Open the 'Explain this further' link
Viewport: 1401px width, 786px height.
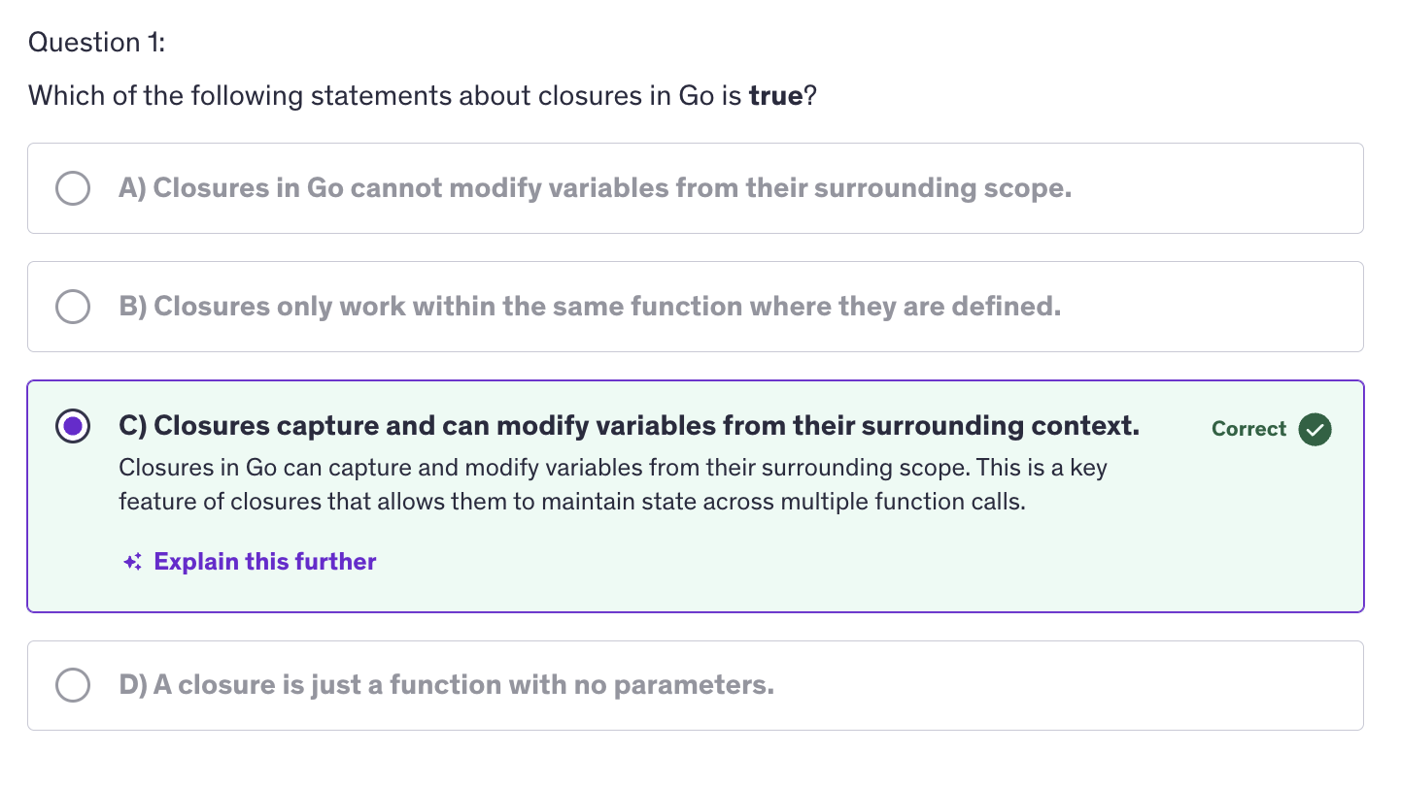point(264,562)
